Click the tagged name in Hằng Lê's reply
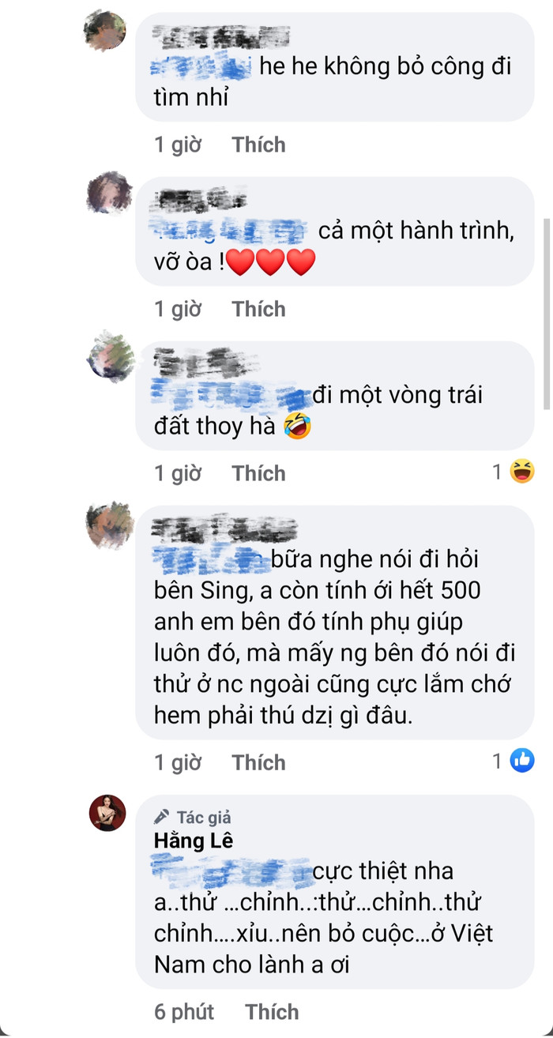The height and width of the screenshot is (1038, 553). pos(231,871)
